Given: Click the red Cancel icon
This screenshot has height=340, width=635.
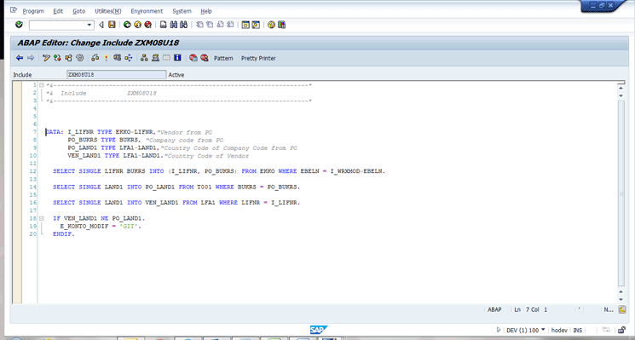Looking at the screenshot, I should tap(148, 25).
